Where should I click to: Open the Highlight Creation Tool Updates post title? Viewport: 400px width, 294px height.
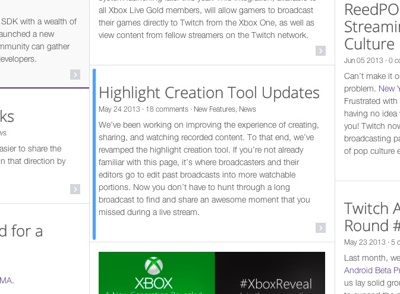pos(209,93)
